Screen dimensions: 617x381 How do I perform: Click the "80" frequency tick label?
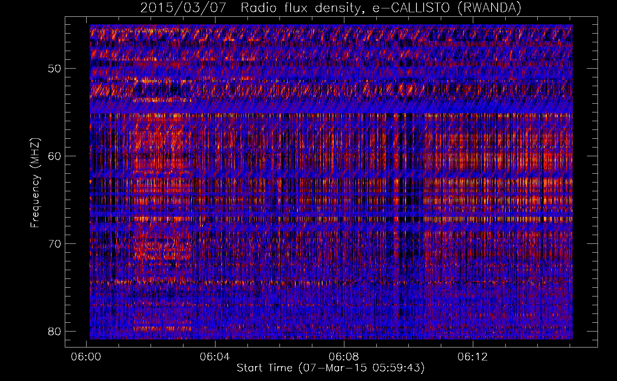[55, 331]
